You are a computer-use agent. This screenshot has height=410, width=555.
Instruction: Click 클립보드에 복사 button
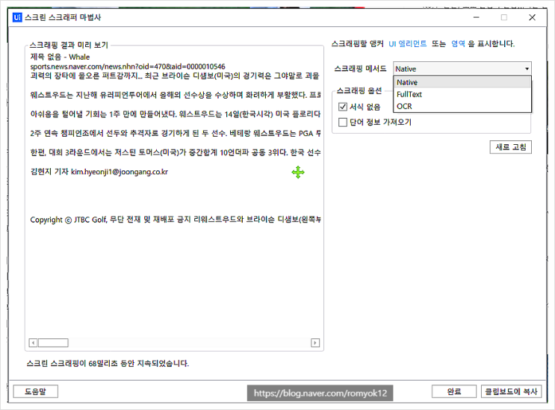(511, 391)
